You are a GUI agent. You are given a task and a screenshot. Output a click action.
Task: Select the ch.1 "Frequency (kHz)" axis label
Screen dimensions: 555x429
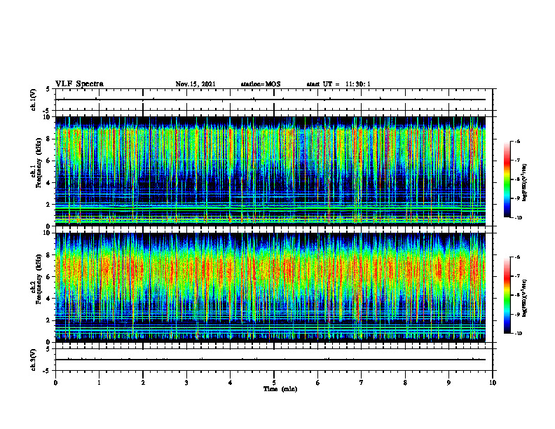tap(38, 161)
